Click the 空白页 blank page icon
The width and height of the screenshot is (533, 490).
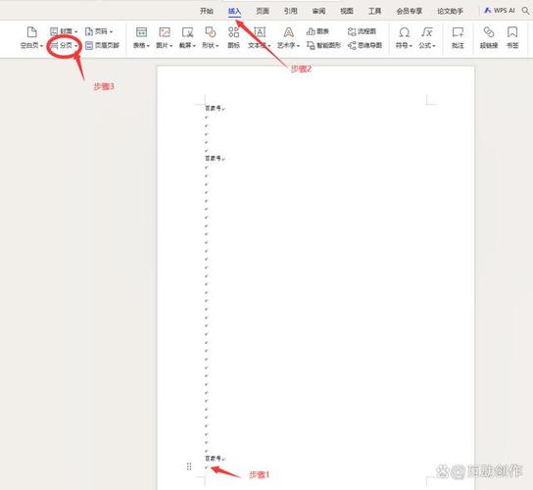31,32
